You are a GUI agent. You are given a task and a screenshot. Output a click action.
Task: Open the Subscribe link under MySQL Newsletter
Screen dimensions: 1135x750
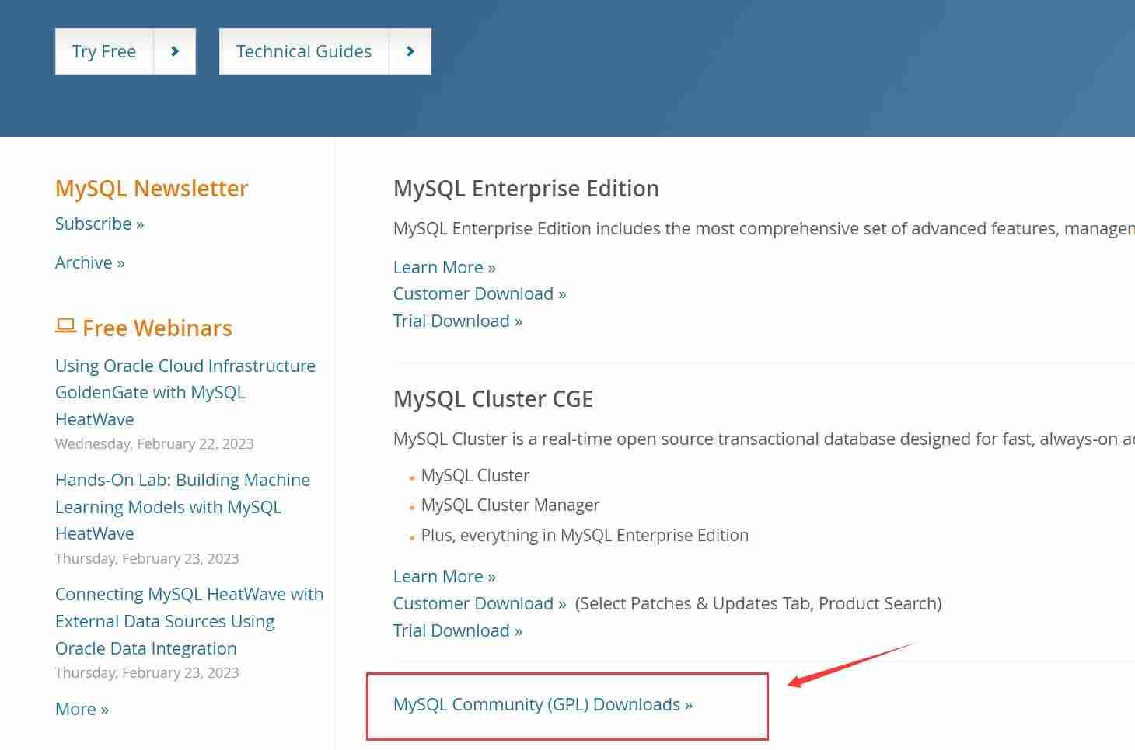coord(93,224)
